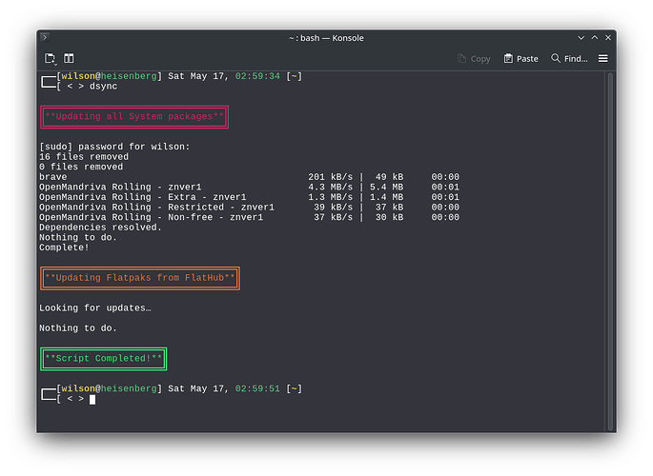The image size is (653, 476).
Task: Click the 'Looking for updates…' line
Action: (95, 308)
